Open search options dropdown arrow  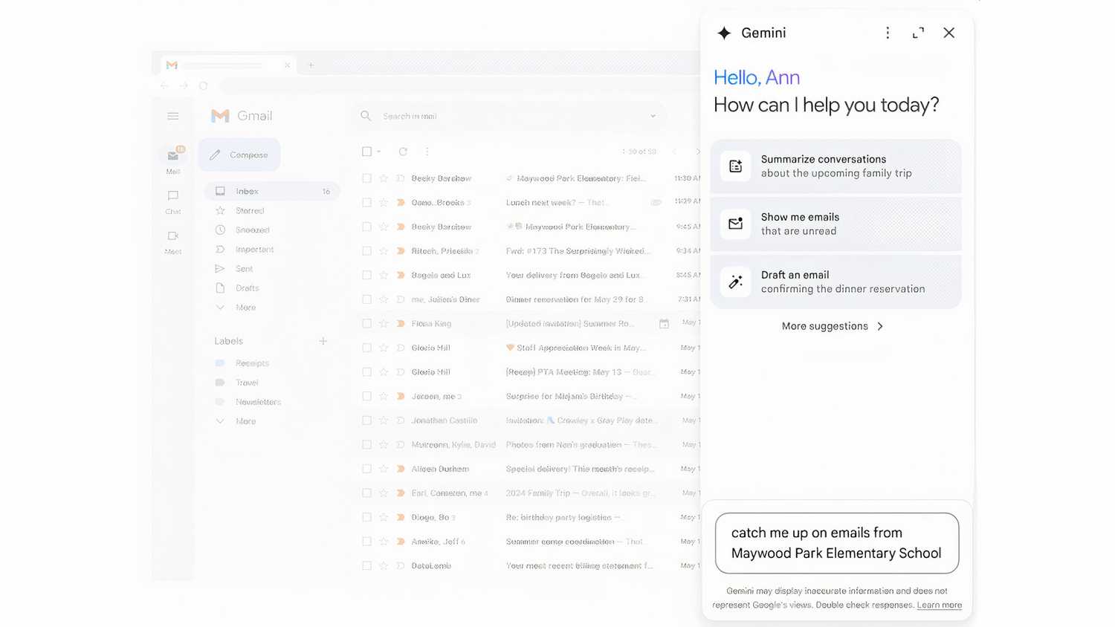[653, 116]
